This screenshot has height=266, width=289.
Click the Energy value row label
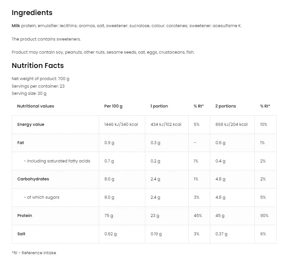pyautogui.click(x=31, y=125)
